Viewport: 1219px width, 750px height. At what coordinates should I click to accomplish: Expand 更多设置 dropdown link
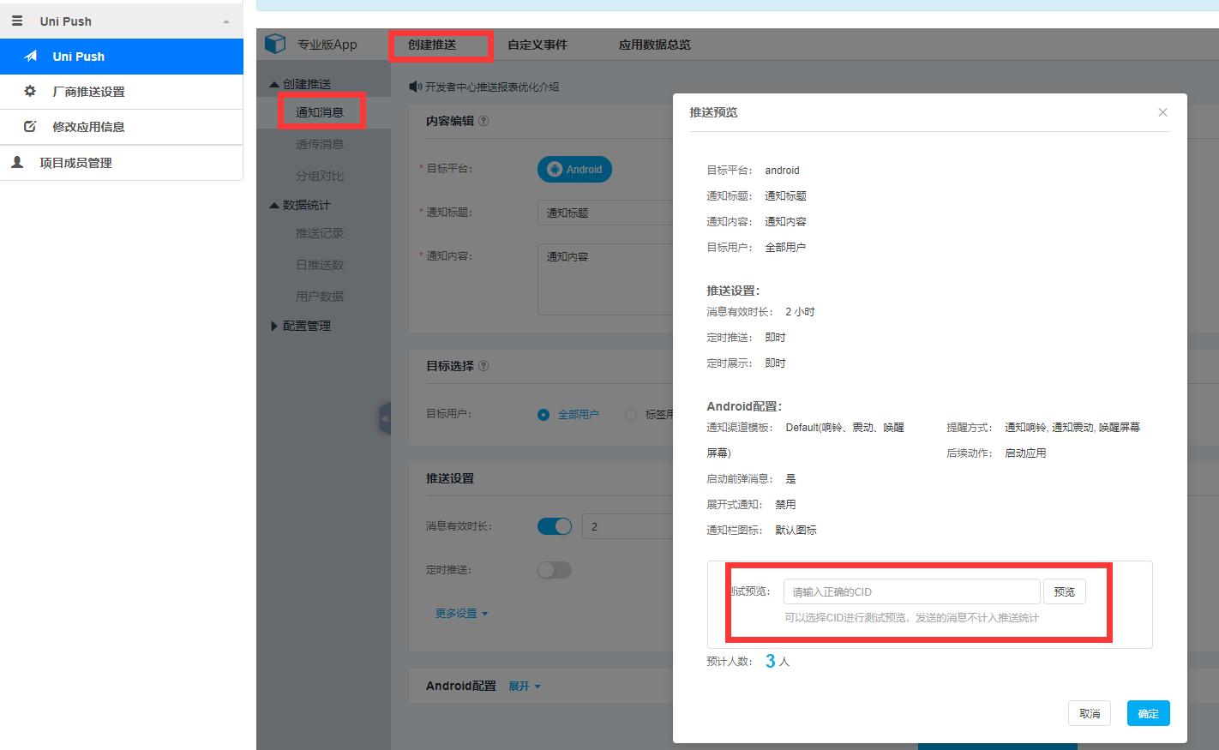pyautogui.click(x=462, y=614)
